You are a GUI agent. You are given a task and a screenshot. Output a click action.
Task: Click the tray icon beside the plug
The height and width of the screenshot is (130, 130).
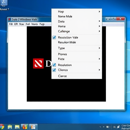point(115,127)
